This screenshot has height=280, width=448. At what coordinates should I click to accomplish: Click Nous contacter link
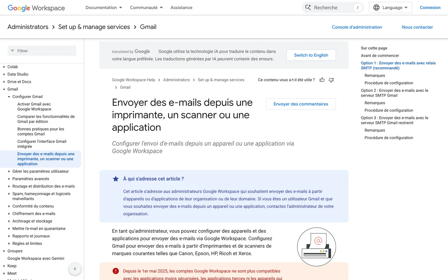coord(418,27)
